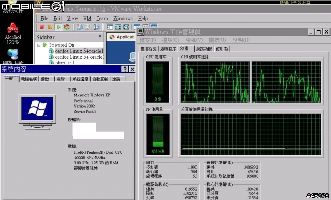Switch to the 網路功能 tab in Task Manager
Image resolution: width=331 pixels, height=200 pixels.
click(204, 49)
